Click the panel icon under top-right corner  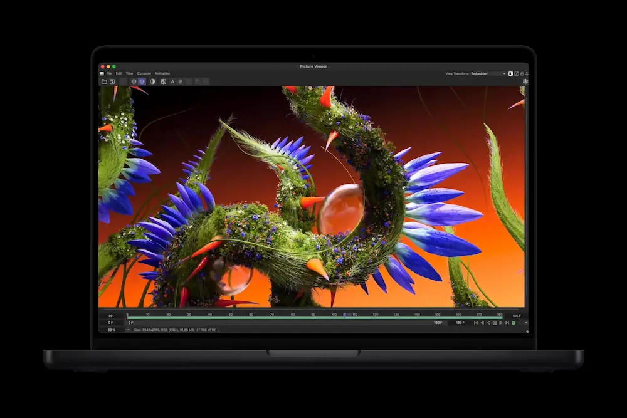point(525,81)
